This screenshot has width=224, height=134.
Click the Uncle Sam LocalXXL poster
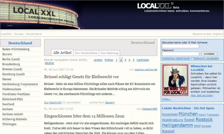click(x=175, y=80)
